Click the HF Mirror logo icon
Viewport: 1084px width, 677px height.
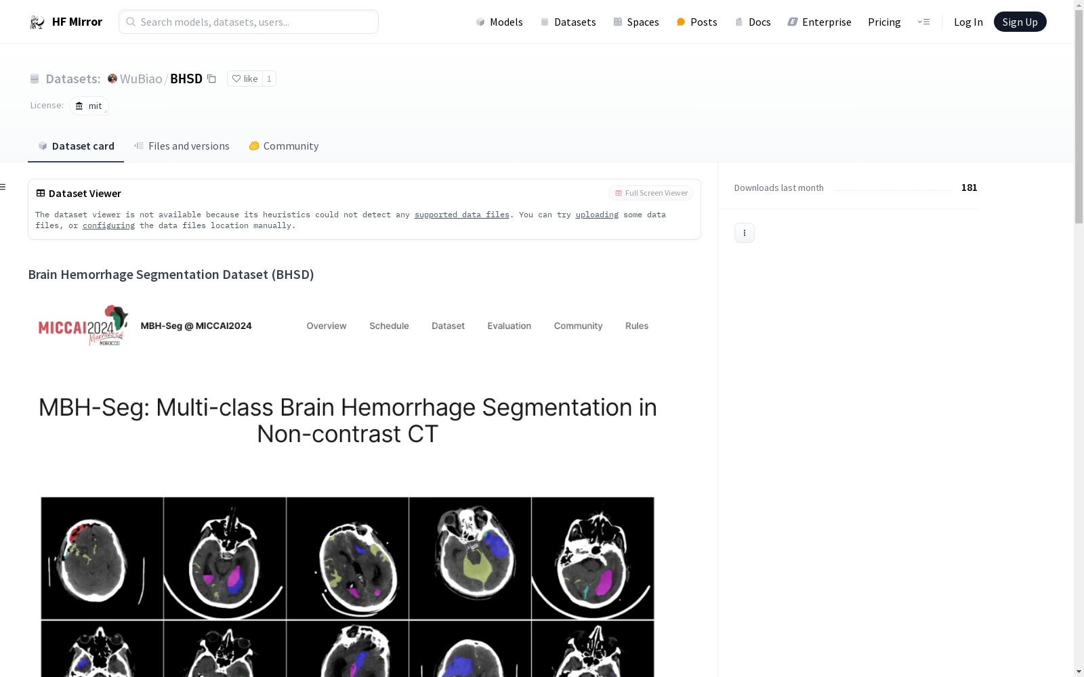(37, 22)
